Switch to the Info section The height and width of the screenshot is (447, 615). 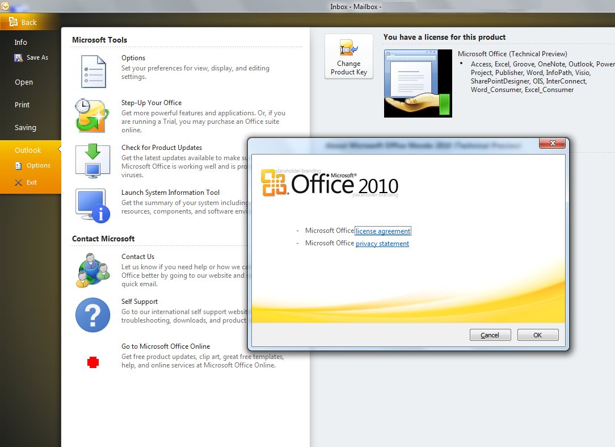(20, 42)
